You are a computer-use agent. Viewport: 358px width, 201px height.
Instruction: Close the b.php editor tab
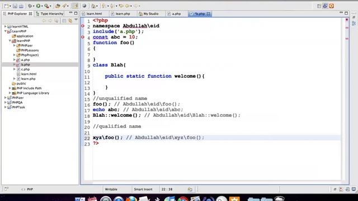point(208,14)
